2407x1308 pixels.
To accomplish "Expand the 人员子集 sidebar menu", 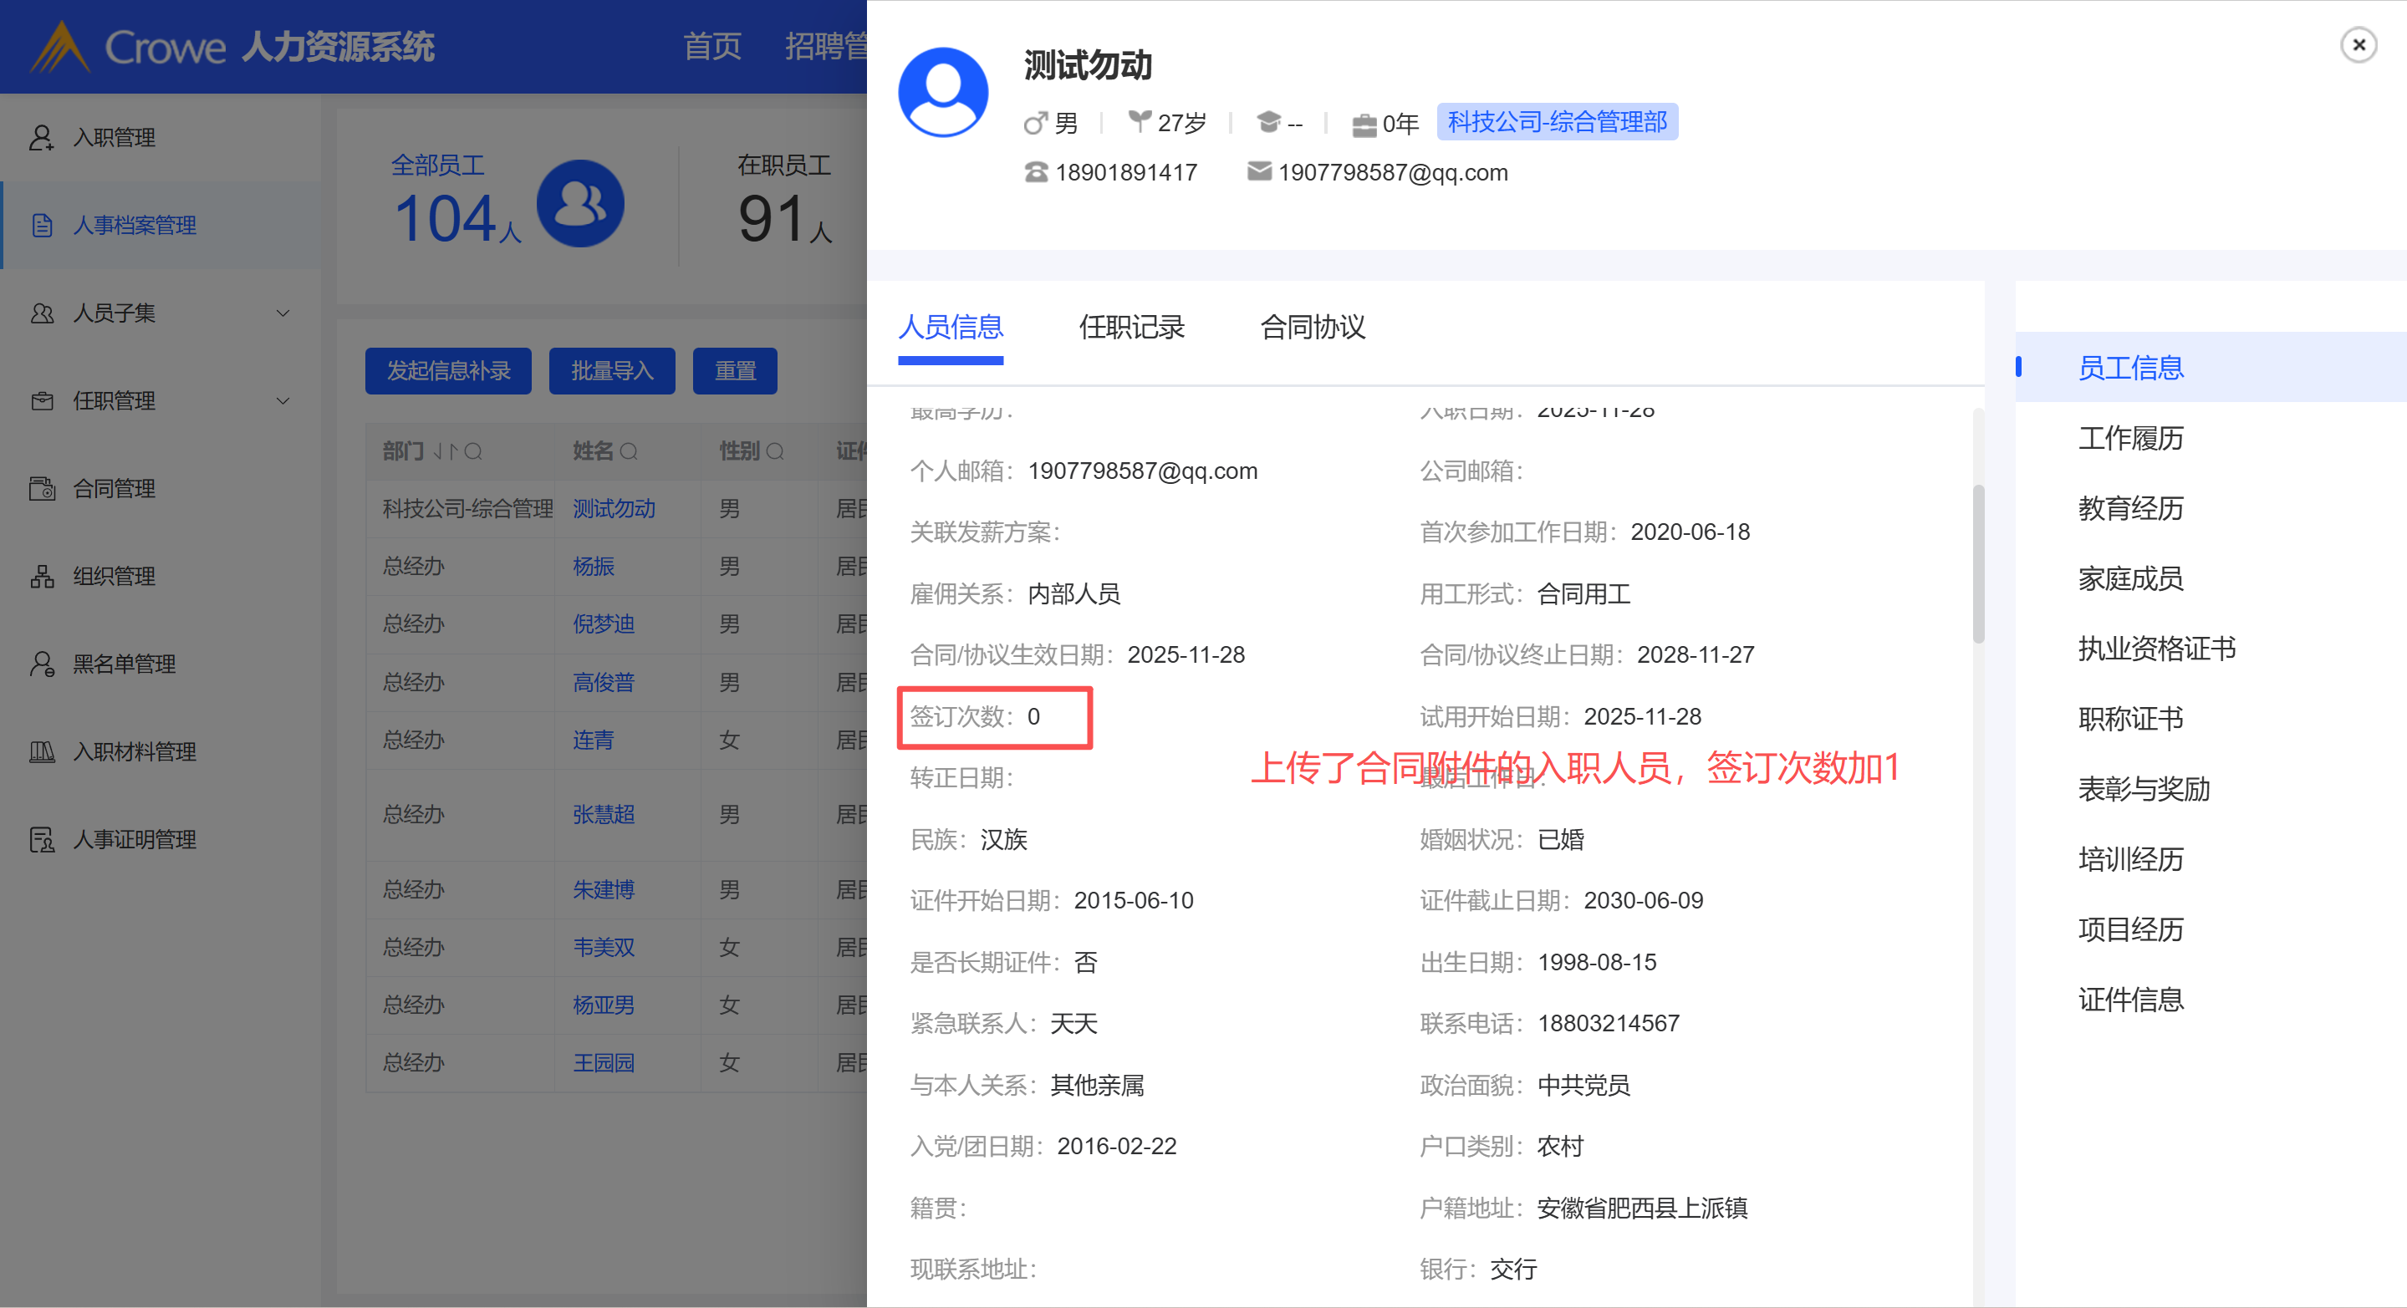I will [x=283, y=313].
